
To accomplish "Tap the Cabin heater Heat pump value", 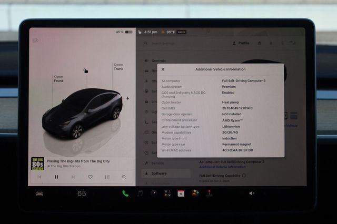I will pos(231,103).
